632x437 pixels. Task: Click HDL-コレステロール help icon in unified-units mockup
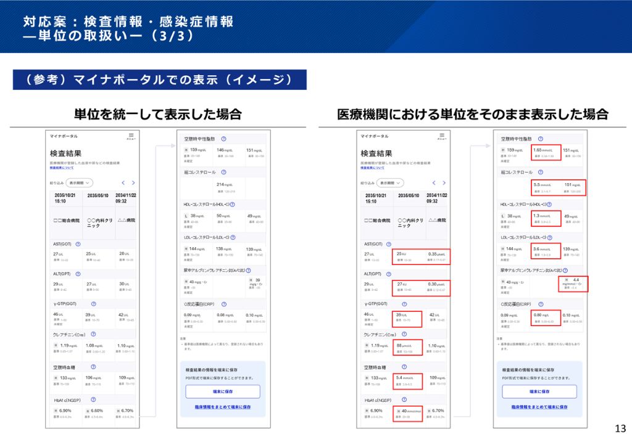pos(233,205)
